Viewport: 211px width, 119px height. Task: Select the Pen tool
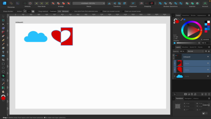(3, 36)
